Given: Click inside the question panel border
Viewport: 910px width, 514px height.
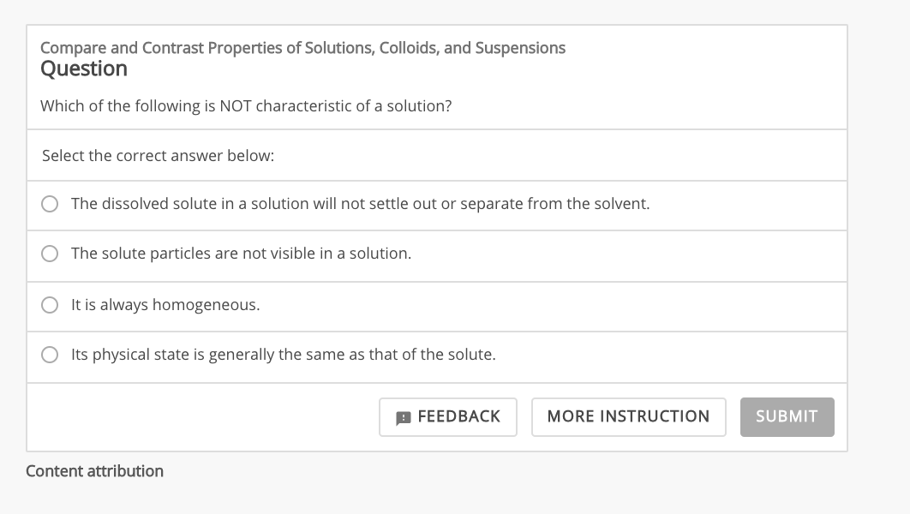Looking at the screenshot, I should (437, 77).
